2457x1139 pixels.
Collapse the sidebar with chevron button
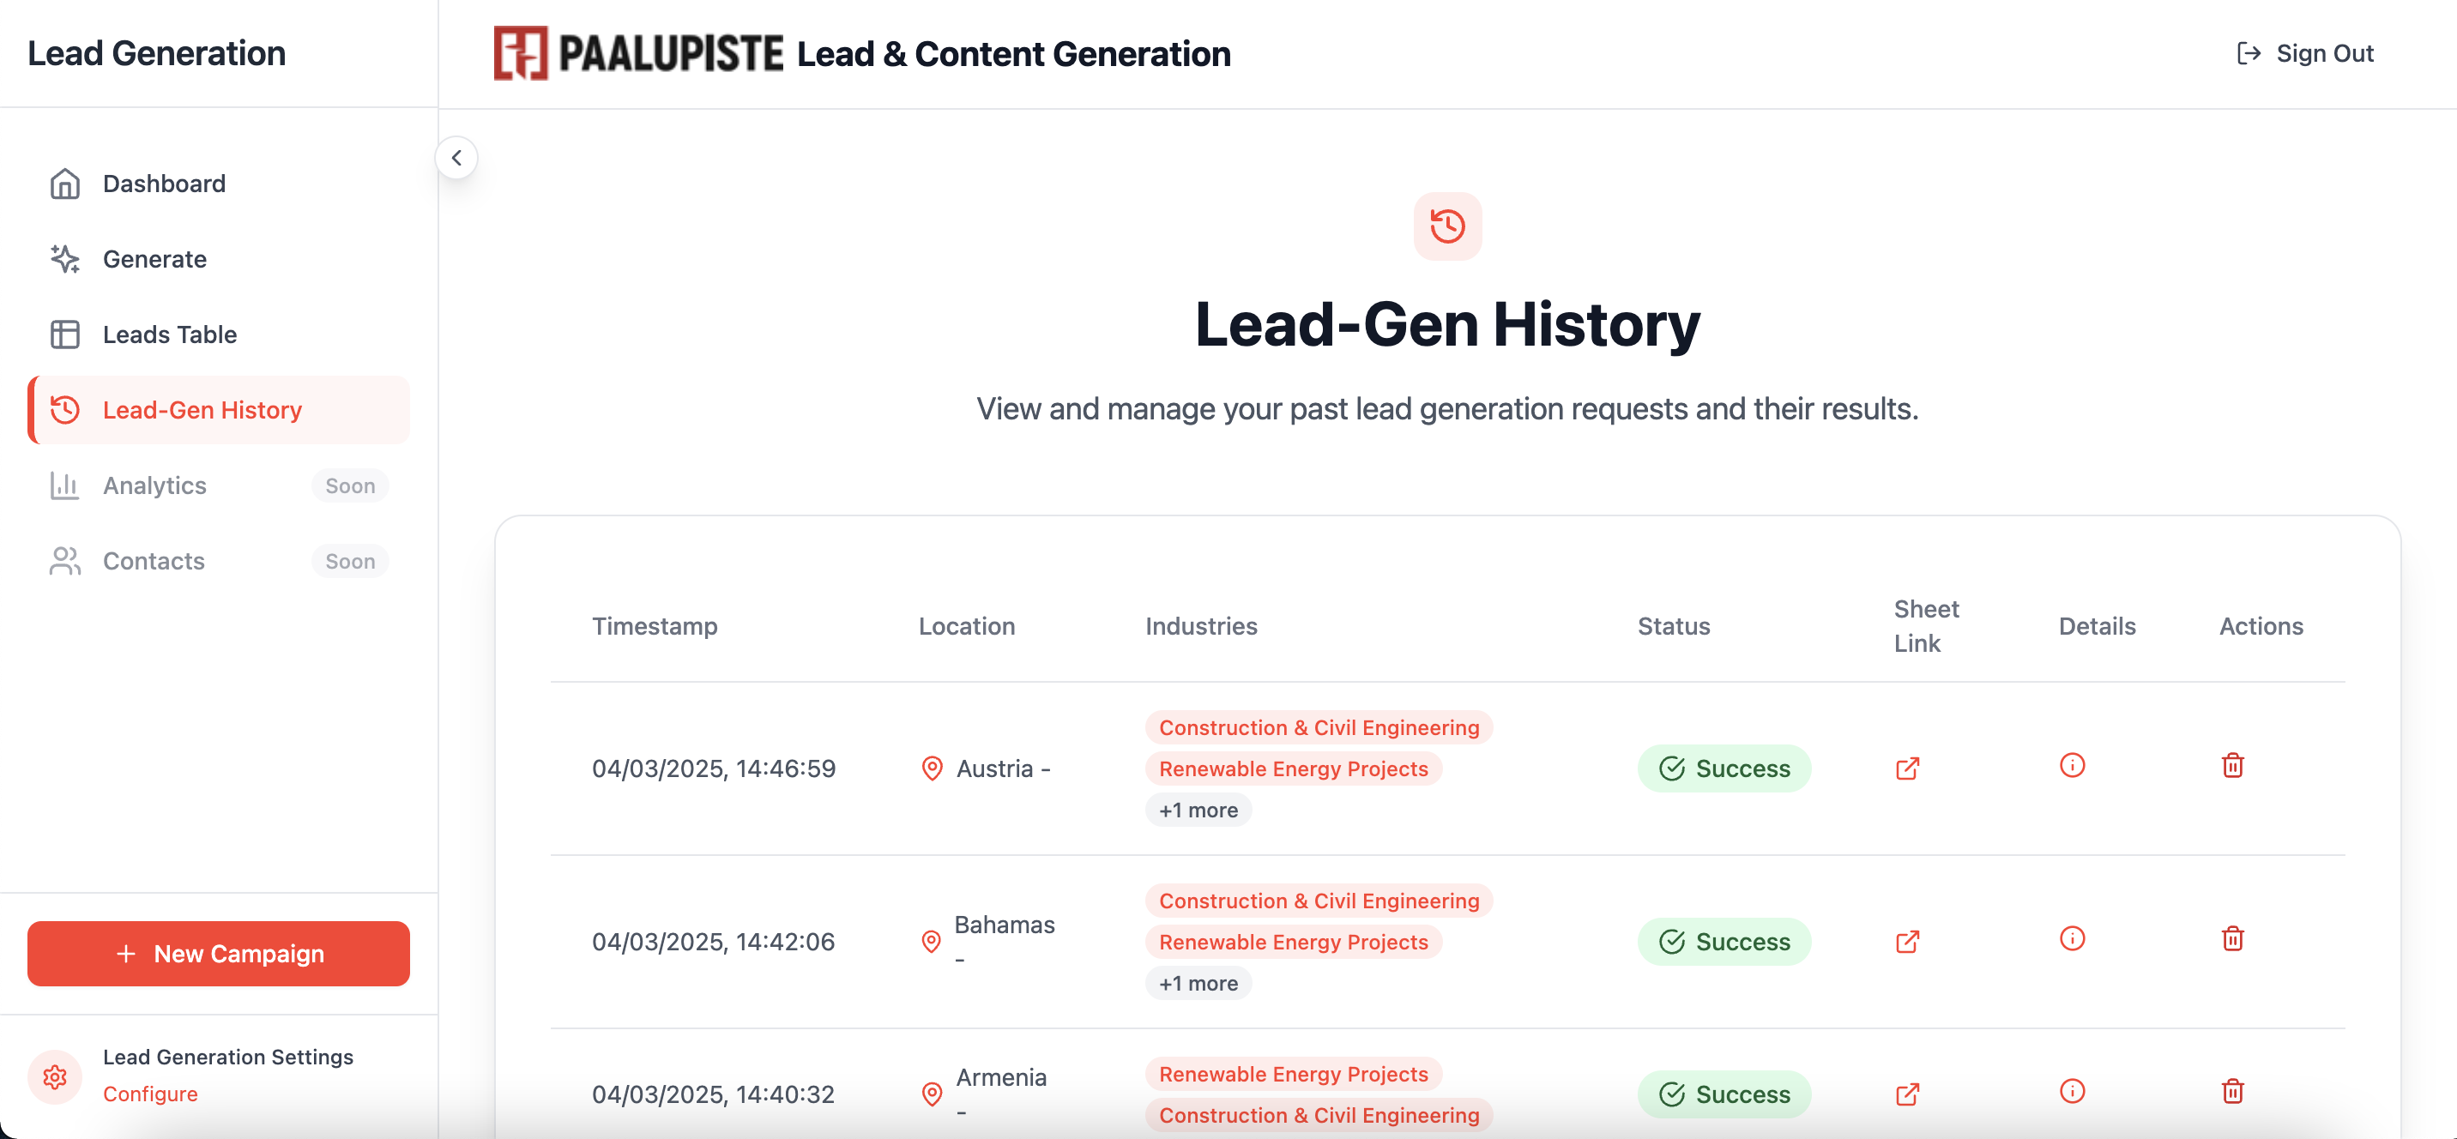[456, 158]
